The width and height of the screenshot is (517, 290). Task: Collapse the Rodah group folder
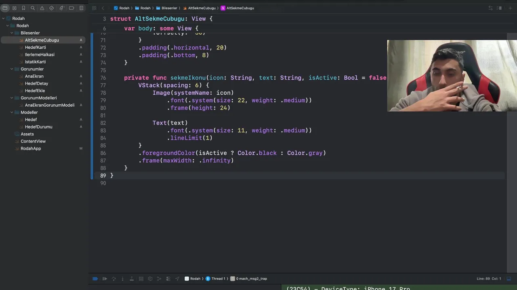coord(7,26)
